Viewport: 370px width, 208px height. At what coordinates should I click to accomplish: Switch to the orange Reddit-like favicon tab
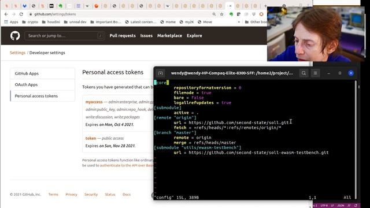point(97,6)
